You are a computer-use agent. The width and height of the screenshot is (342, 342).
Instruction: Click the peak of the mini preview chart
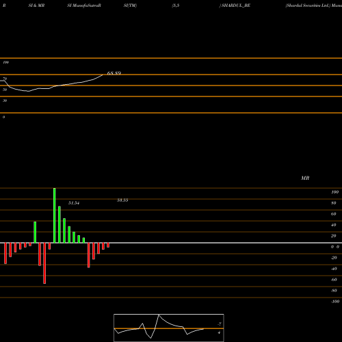[159, 315]
